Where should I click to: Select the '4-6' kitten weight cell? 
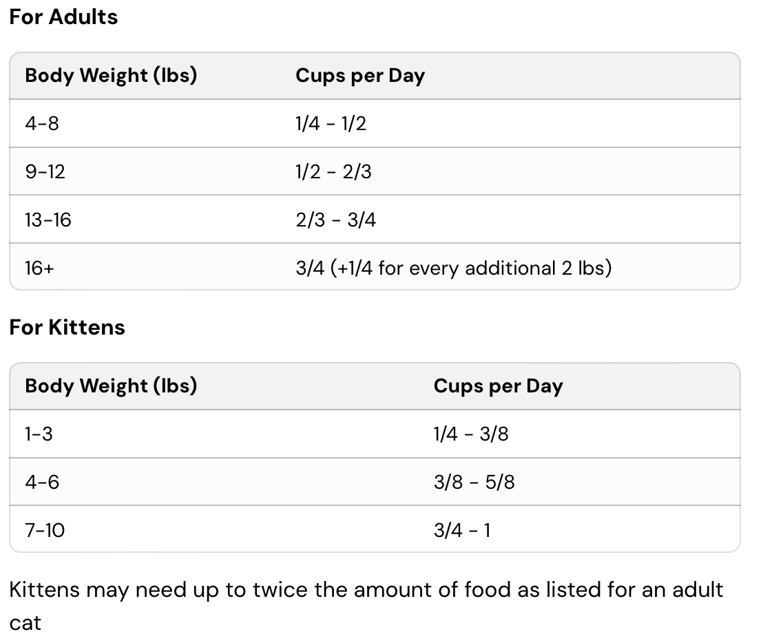[x=42, y=482]
